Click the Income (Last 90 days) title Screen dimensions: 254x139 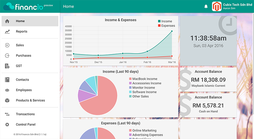(x=121, y=72)
